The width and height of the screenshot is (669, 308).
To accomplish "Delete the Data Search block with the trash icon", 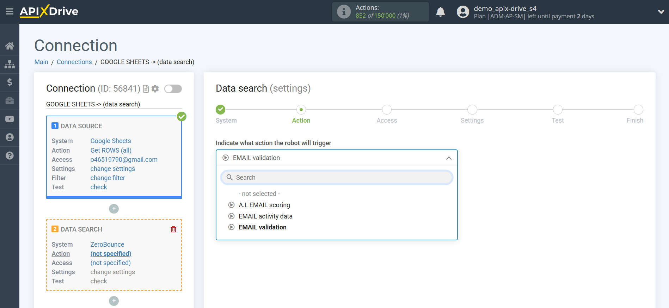I will [x=173, y=229].
